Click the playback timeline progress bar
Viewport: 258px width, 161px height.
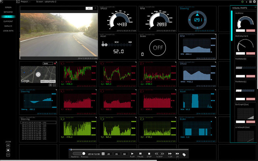(x=129, y=150)
